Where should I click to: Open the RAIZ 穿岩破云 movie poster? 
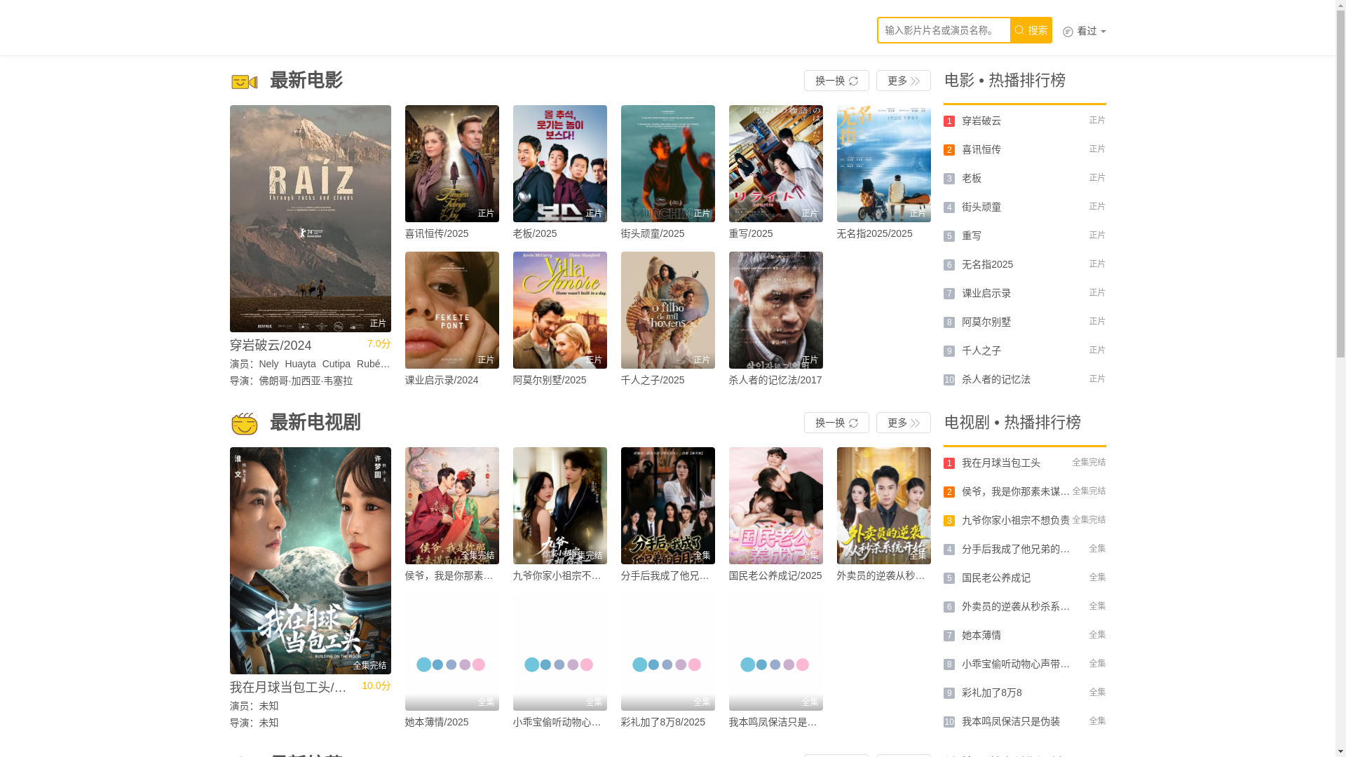pos(310,218)
